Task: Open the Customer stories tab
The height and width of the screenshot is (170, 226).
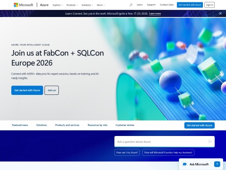Action: tap(125, 125)
